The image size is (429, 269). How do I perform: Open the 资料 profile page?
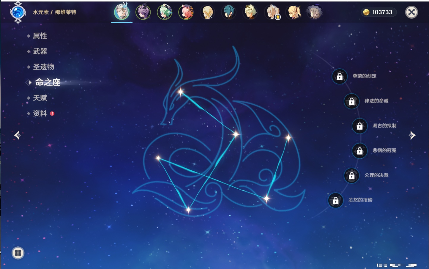tap(40, 113)
